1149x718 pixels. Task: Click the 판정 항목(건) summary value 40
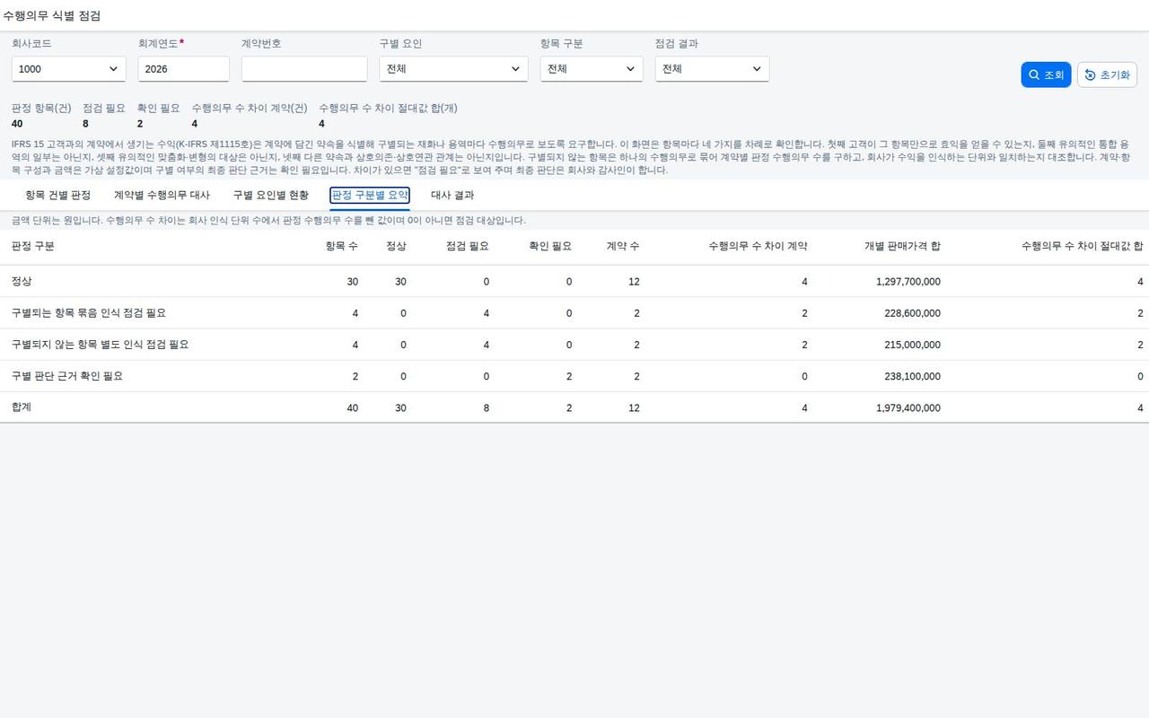(x=17, y=124)
